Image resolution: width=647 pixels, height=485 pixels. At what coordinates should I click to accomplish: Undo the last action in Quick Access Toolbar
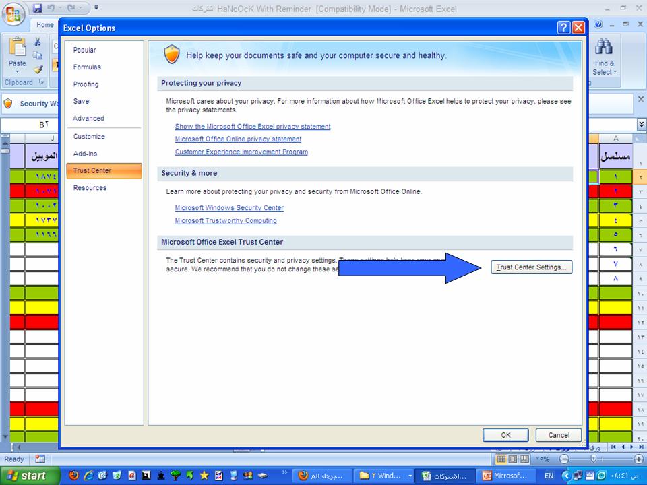pos(51,8)
